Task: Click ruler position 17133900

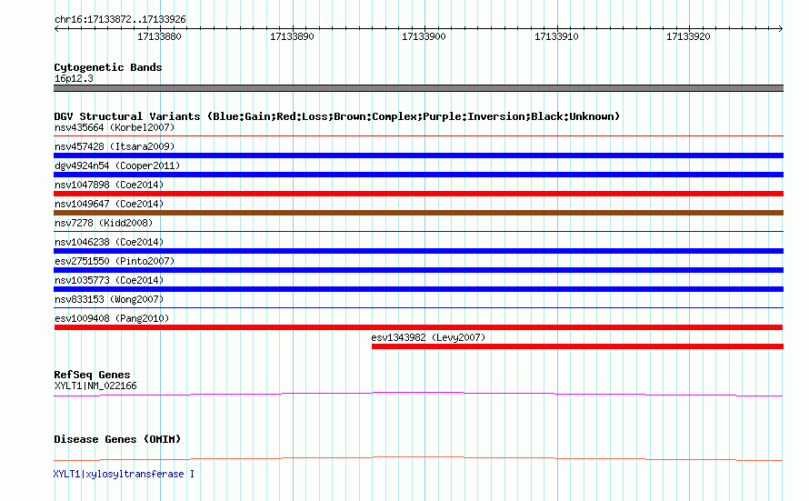Action: pyautogui.click(x=424, y=36)
